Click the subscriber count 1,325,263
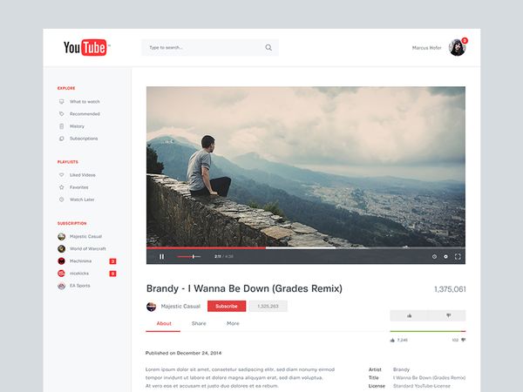Screen dimensions: 523x392 268,306
